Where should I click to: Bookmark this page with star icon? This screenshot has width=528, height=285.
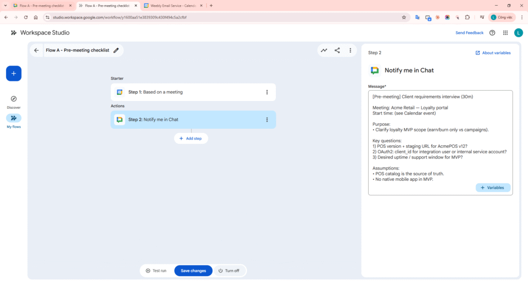point(404,17)
